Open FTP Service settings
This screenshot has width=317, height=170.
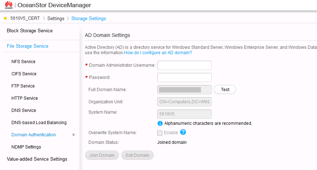pos(23,86)
